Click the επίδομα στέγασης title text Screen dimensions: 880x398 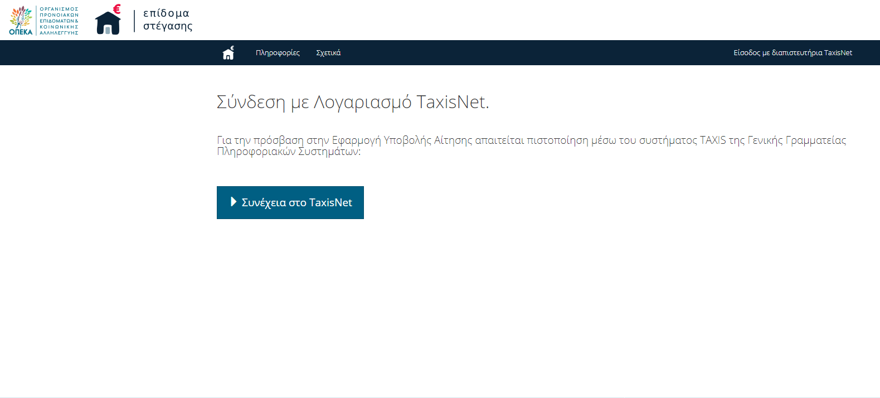click(x=168, y=20)
